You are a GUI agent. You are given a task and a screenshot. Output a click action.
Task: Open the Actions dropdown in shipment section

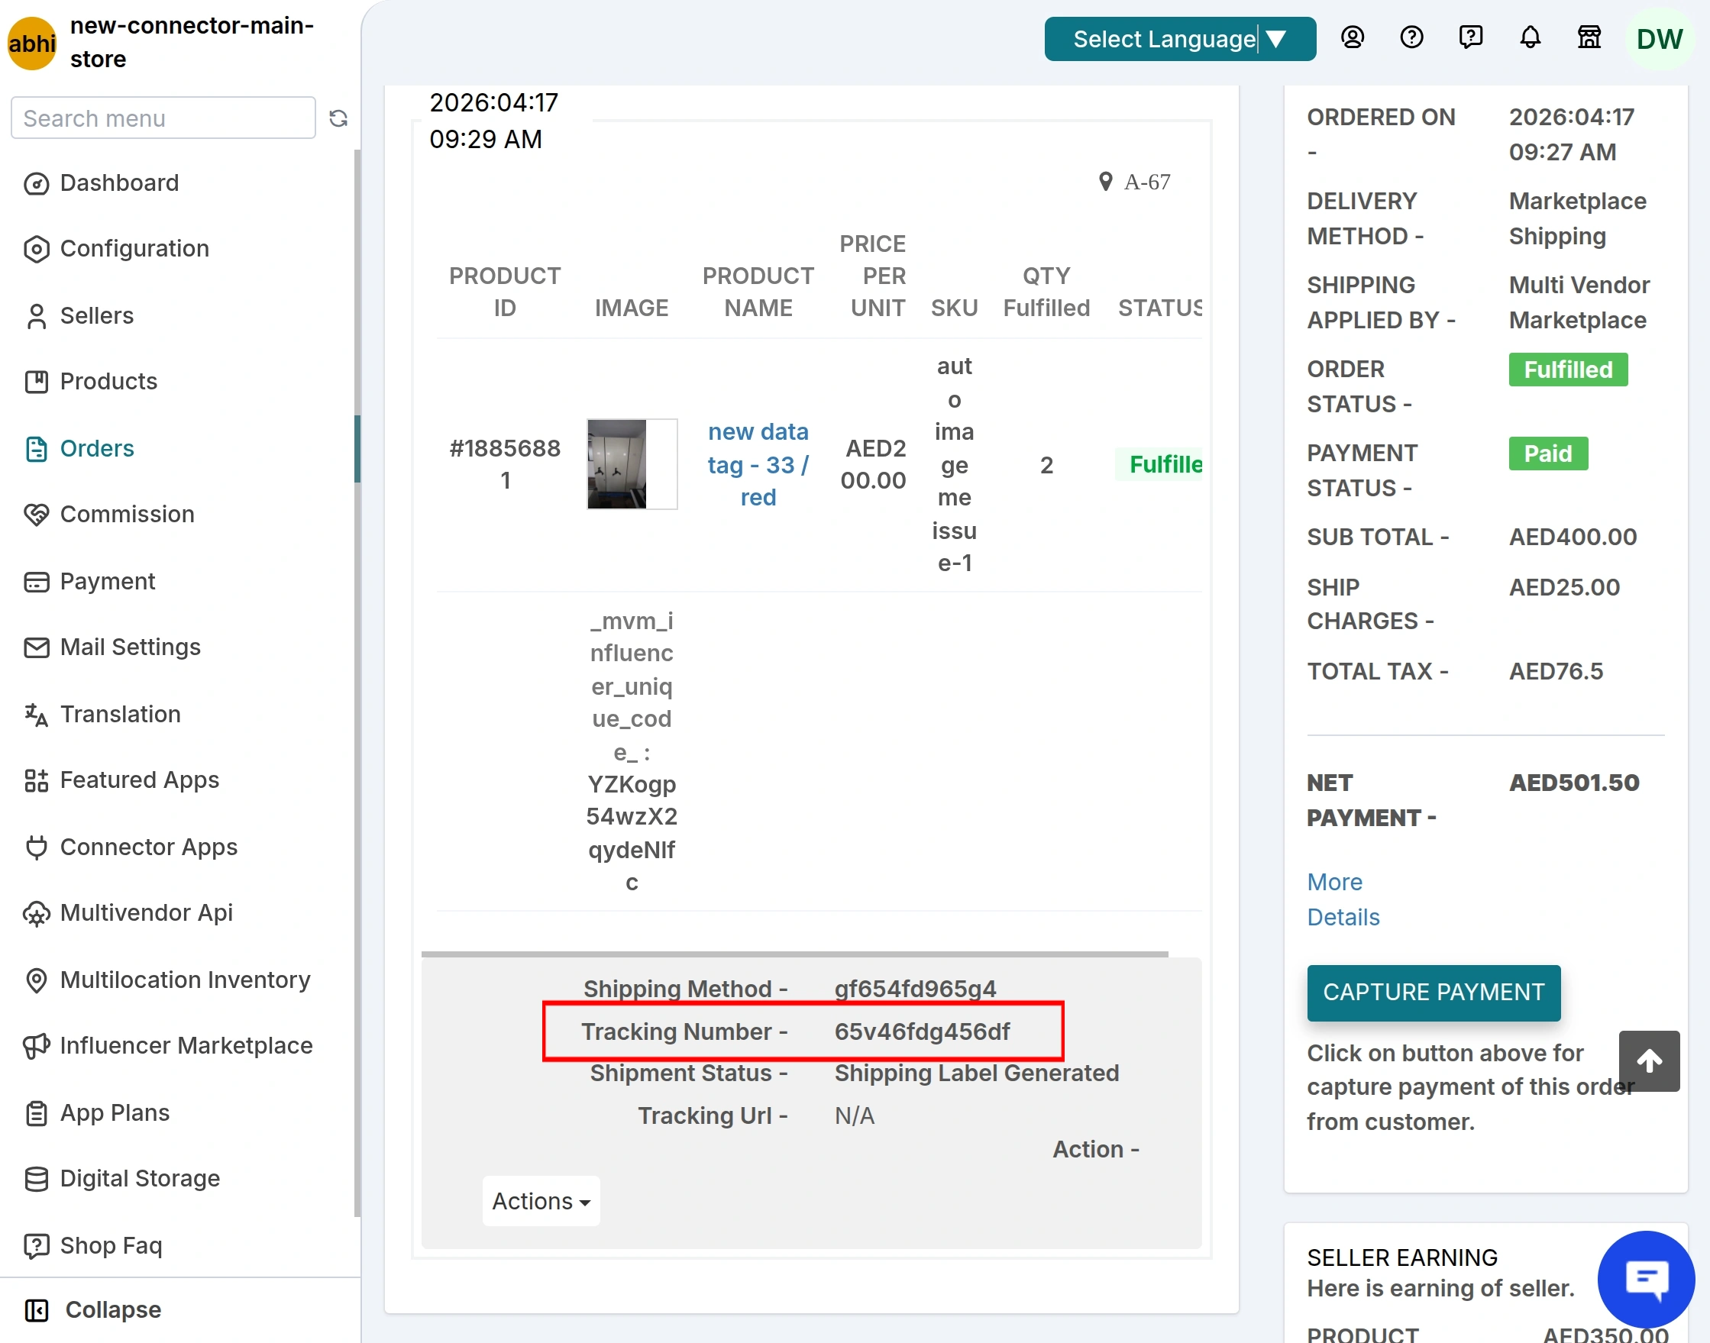pos(541,1201)
